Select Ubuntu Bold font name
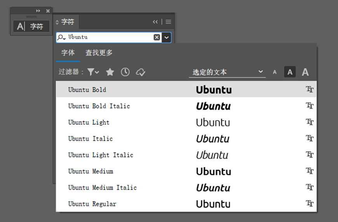Viewport: 338px width, 222px height. coord(87,90)
